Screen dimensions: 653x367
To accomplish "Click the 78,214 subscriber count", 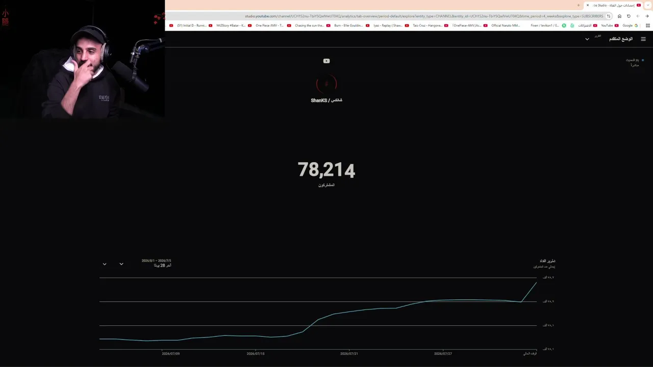I will point(326,170).
